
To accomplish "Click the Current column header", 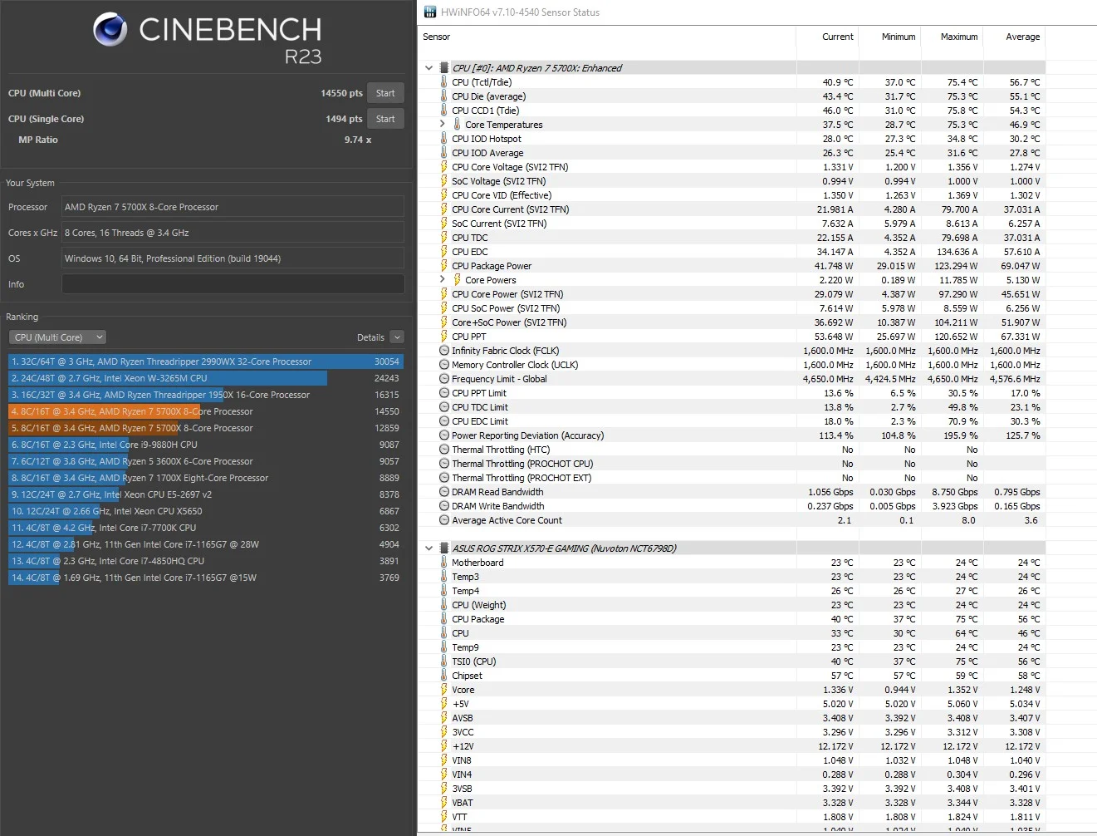I will [x=838, y=37].
